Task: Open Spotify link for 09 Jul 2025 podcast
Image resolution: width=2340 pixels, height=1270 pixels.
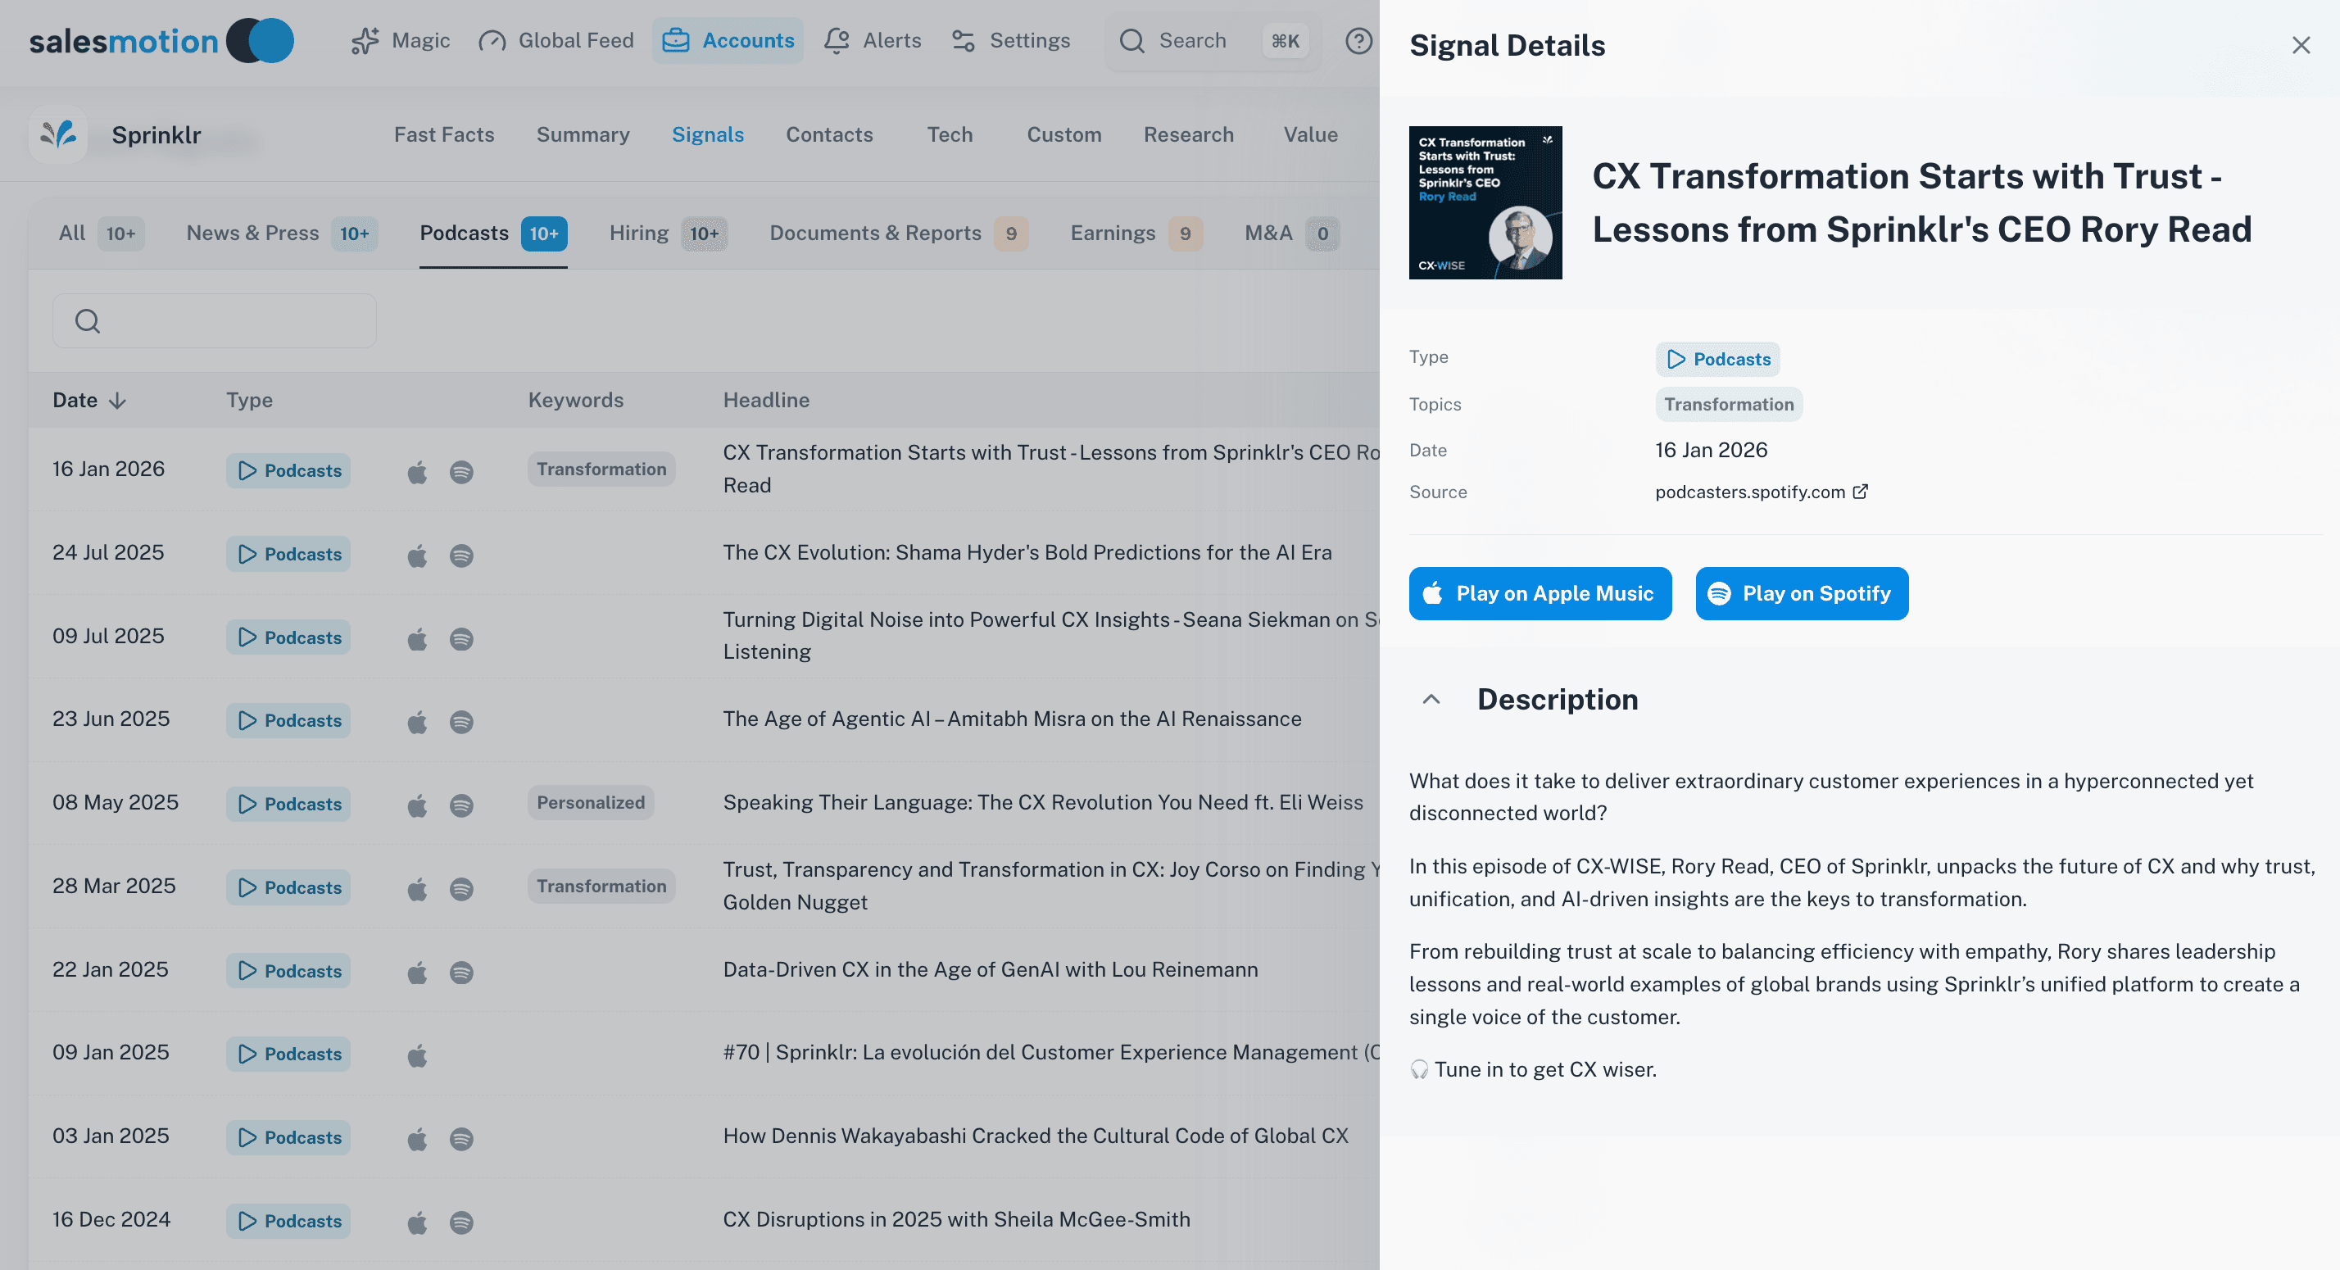Action: [x=461, y=638]
